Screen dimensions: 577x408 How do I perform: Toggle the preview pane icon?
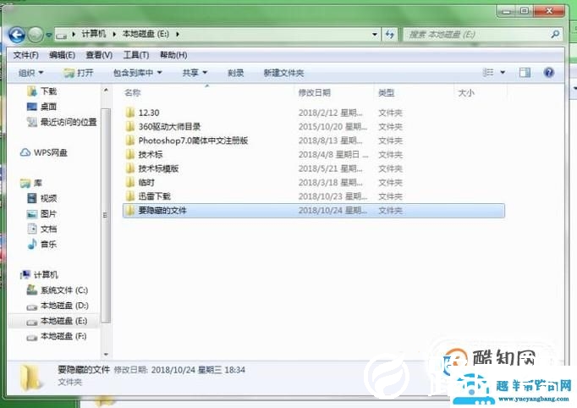pyautogui.click(x=525, y=72)
